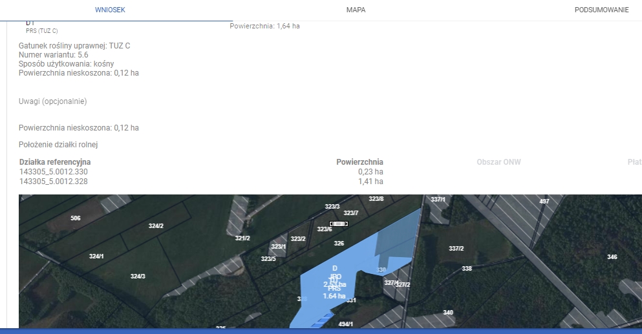Screen dimensions: 642x334
Task: Click parcel 321/2 on the map
Action: (x=242, y=238)
